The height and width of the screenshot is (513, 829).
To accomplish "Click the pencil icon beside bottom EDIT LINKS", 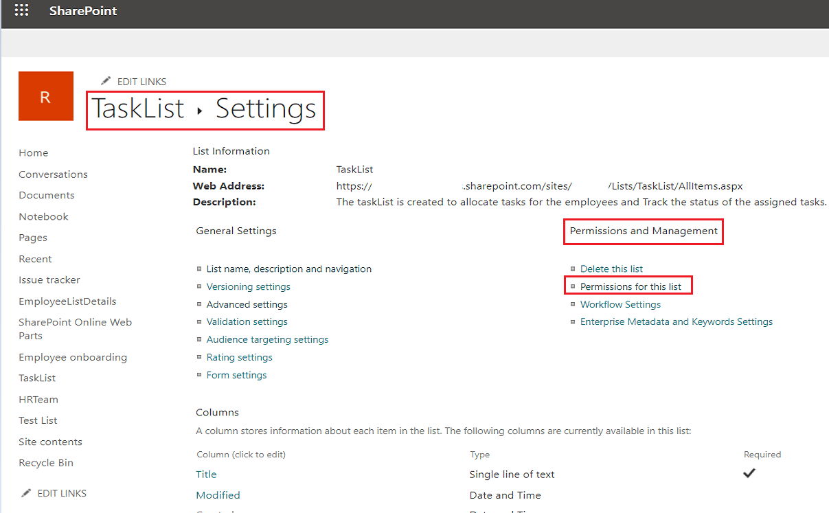I will click(x=26, y=493).
